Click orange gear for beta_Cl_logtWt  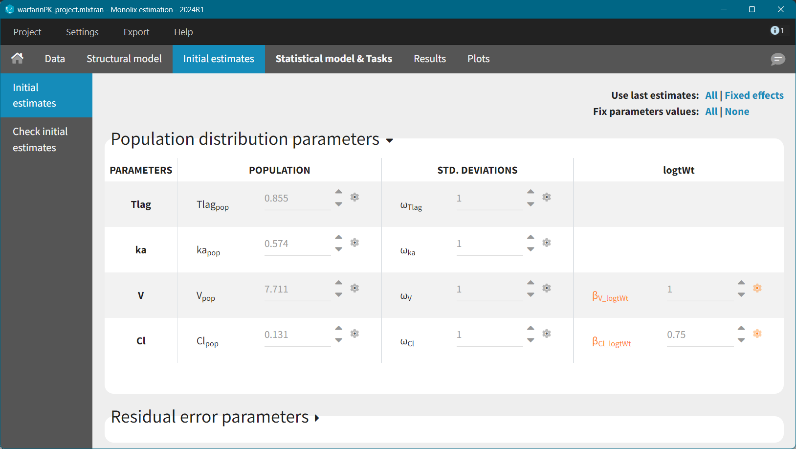point(757,334)
